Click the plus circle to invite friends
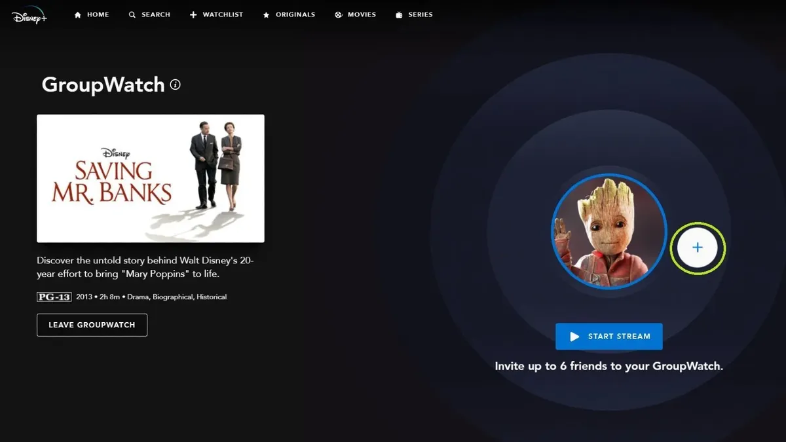Viewport: 786px width, 442px height. pos(698,248)
